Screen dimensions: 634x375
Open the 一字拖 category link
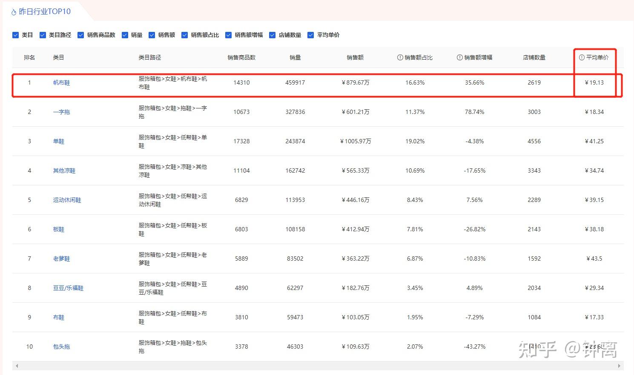click(x=61, y=112)
